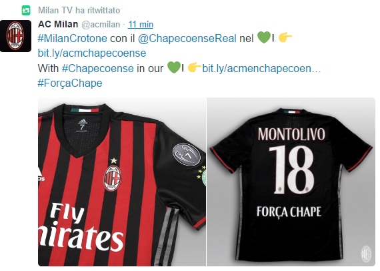Image resolution: width=380 pixels, height=271 pixels.
Task: Open the @ChapecoenseReal mention
Action: tap(187, 38)
